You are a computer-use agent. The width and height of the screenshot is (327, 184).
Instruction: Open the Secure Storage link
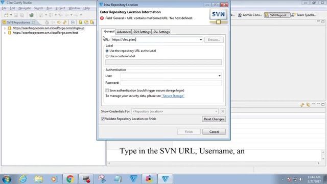tap(173, 96)
